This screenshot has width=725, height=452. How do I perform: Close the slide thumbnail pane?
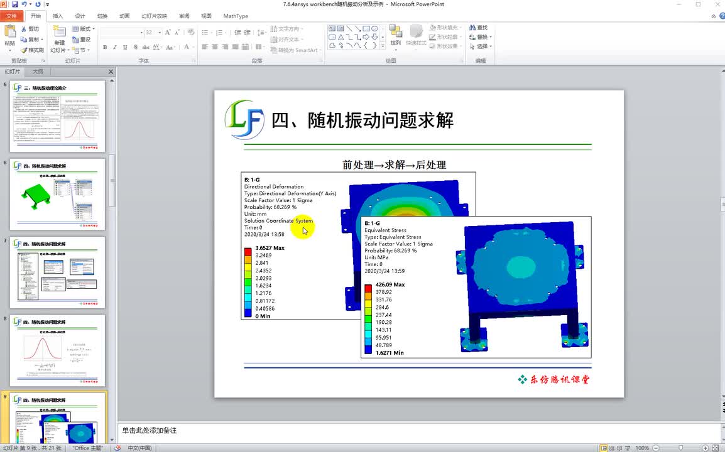tap(111, 72)
